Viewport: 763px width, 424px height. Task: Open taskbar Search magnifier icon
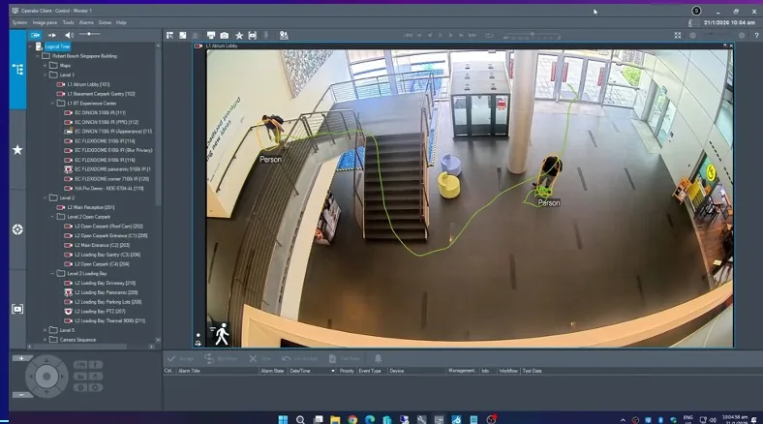(x=300, y=419)
